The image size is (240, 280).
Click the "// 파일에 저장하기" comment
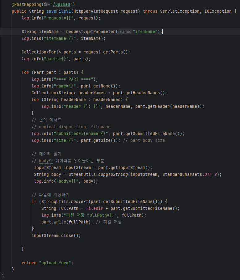click(50, 195)
